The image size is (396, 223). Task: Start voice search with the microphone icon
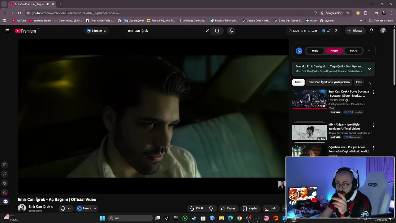point(231,31)
